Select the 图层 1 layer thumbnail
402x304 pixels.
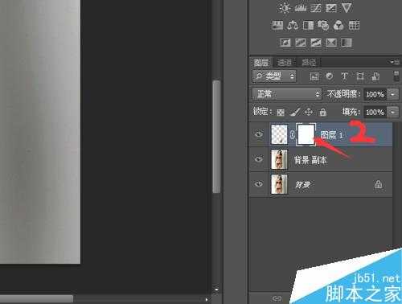pyautogui.click(x=279, y=134)
